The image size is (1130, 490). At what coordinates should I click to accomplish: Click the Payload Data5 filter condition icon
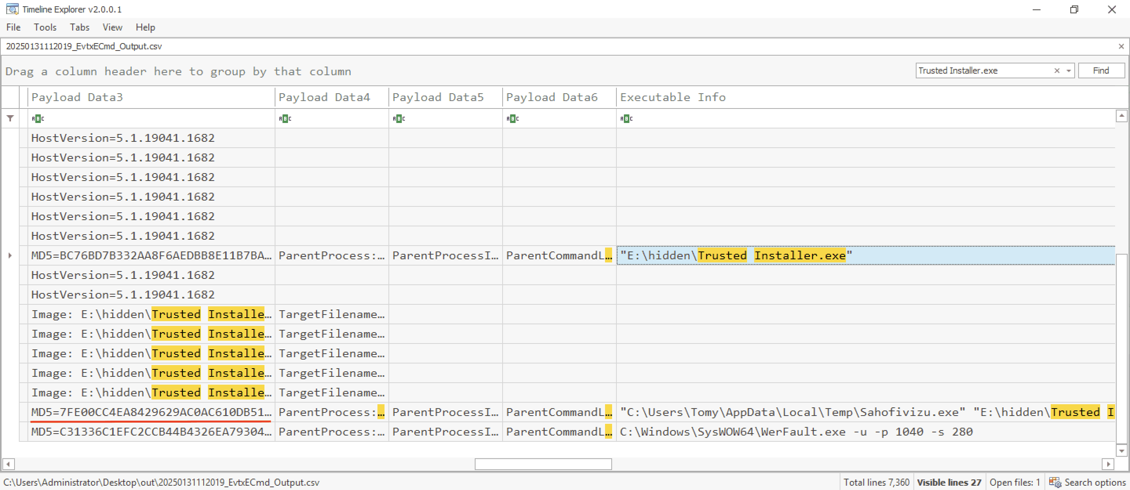(x=399, y=118)
